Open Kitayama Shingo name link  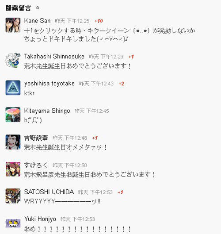47,111
